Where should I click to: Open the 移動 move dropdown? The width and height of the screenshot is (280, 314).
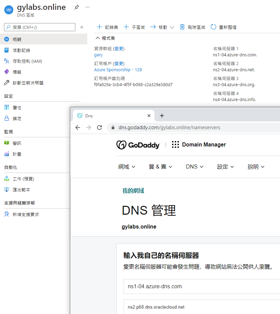click(162, 27)
